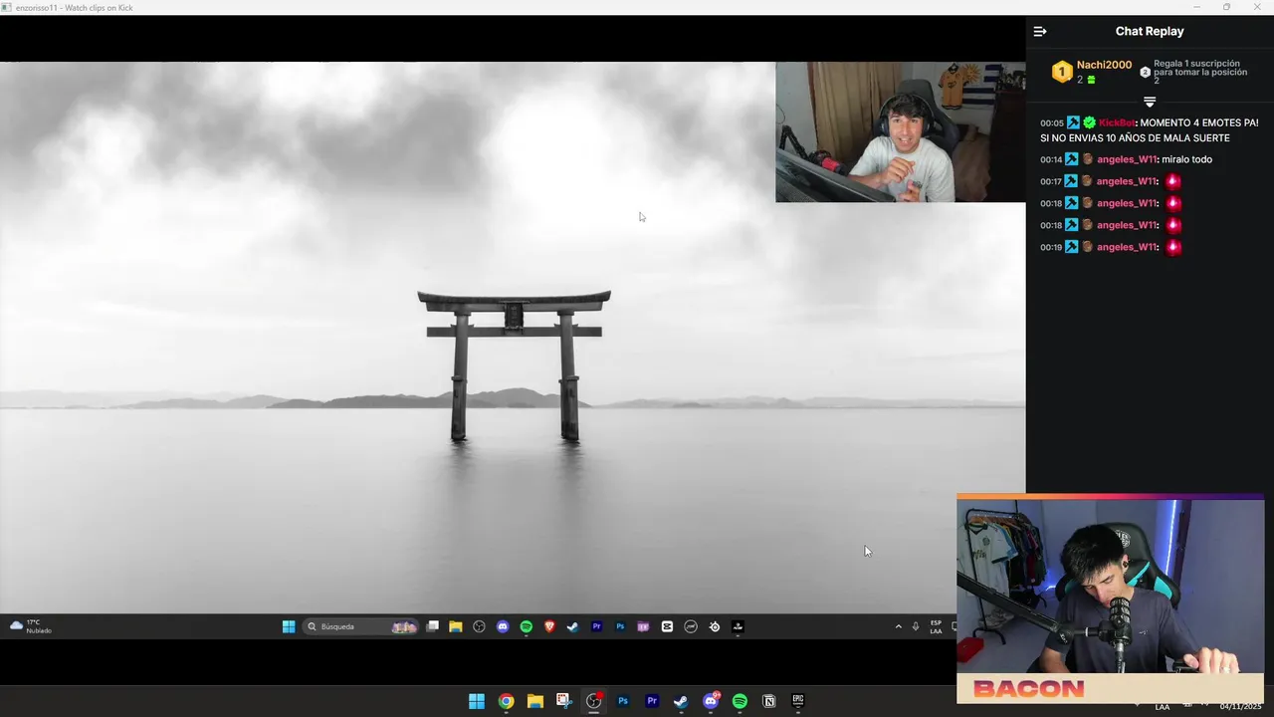Click the moderator badge on the 00:19 message
This screenshot has width=1274, height=717.
pos(1071,247)
